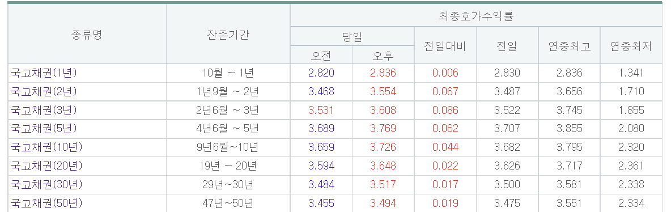Click previous day yield 3.522
Screen dimensions: 671x212
pyautogui.click(x=507, y=110)
